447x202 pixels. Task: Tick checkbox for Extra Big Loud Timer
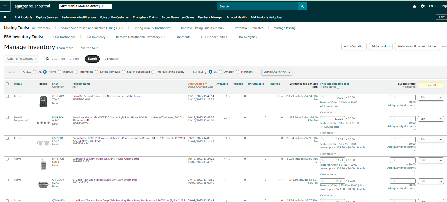pyautogui.click(x=7, y=96)
